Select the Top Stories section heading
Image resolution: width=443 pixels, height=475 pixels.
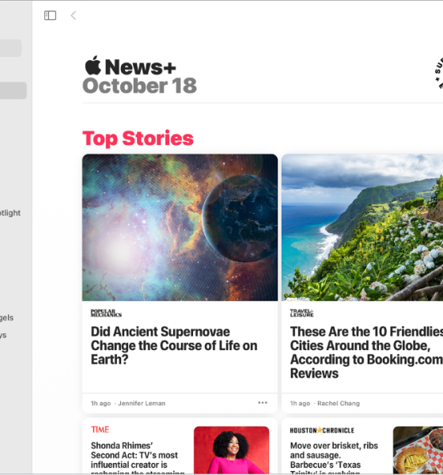[138, 139]
